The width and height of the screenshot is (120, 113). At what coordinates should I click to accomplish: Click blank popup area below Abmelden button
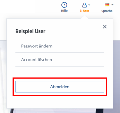click(x=60, y=102)
